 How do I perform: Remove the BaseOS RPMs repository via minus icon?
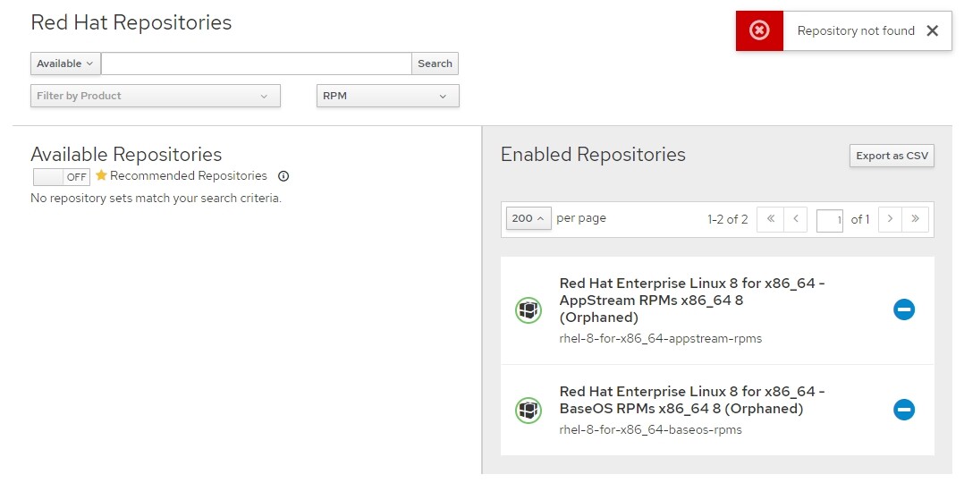(x=904, y=409)
